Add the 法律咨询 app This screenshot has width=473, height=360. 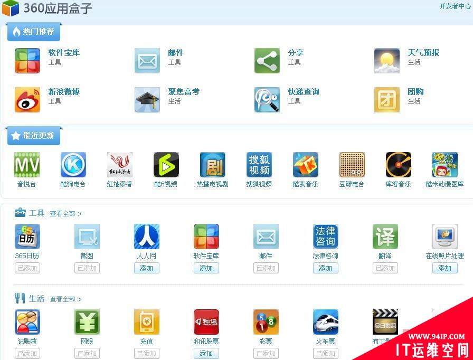point(326,268)
